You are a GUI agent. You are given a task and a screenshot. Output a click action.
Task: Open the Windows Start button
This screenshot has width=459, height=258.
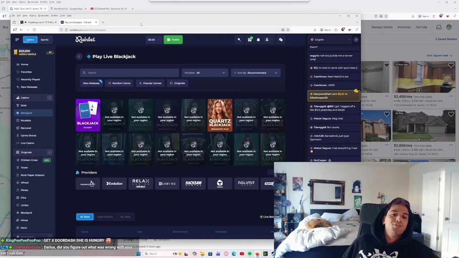tap(138, 254)
